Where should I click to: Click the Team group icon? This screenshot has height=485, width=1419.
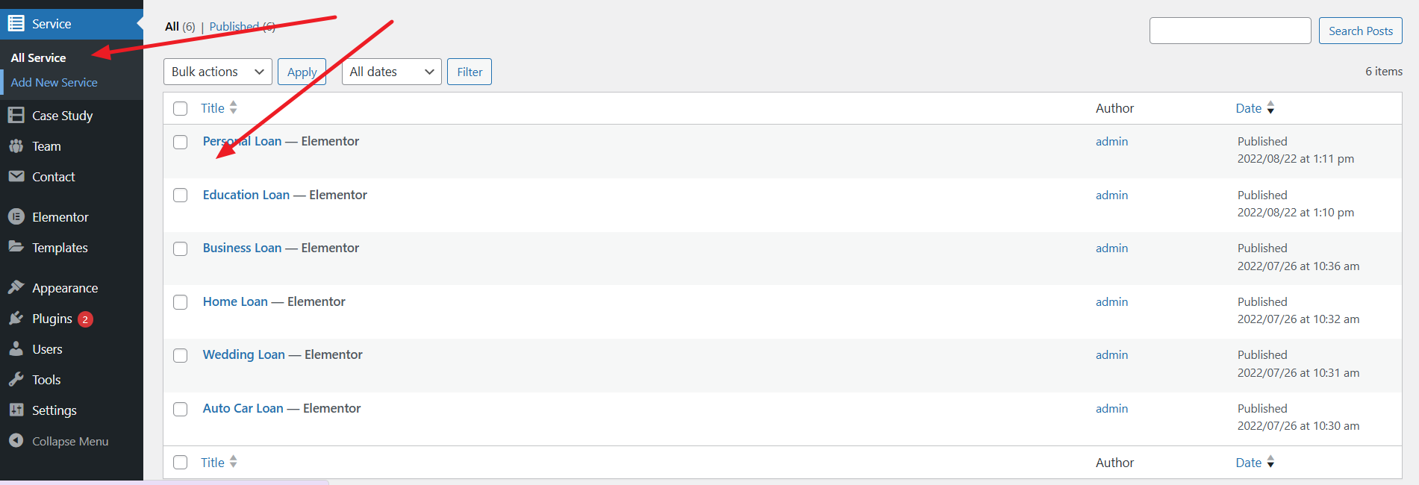[x=16, y=146]
